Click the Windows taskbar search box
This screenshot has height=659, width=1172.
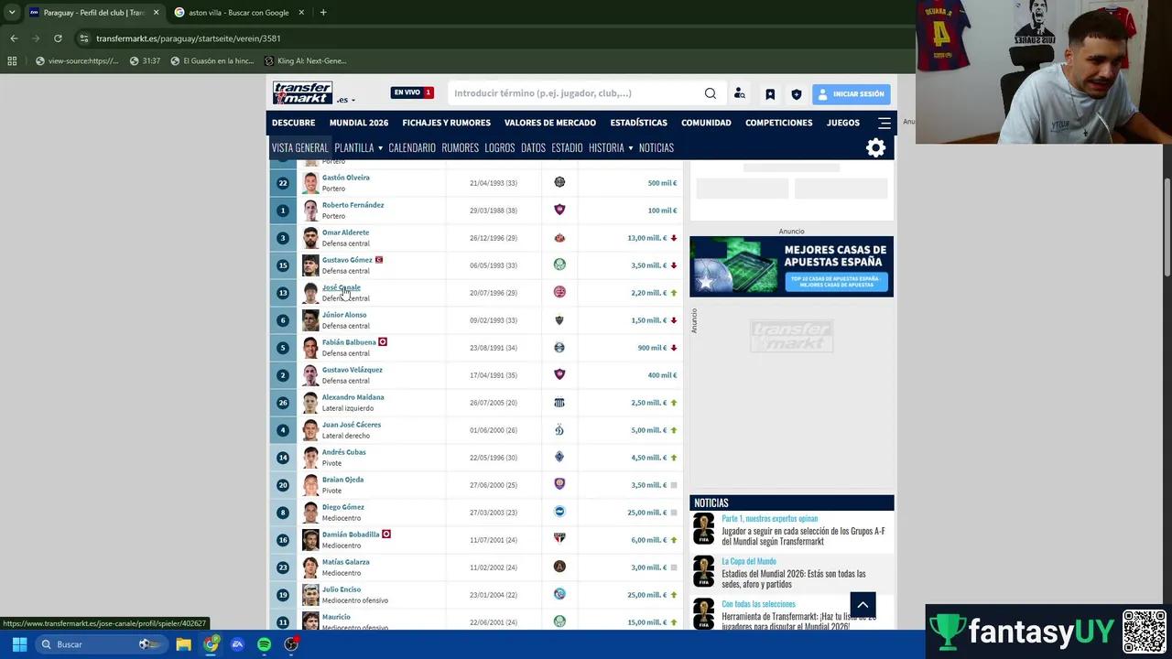pyautogui.click(x=100, y=644)
